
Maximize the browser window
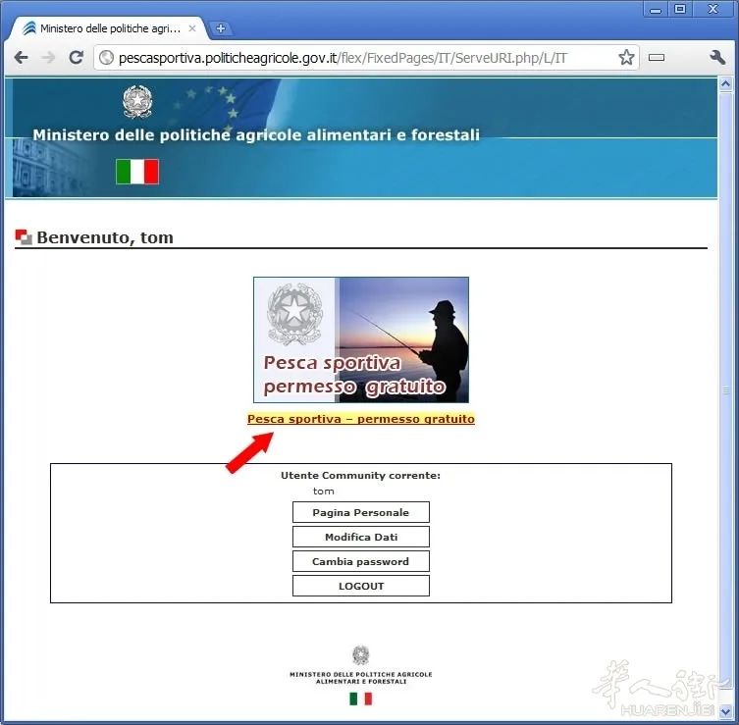tap(679, 10)
